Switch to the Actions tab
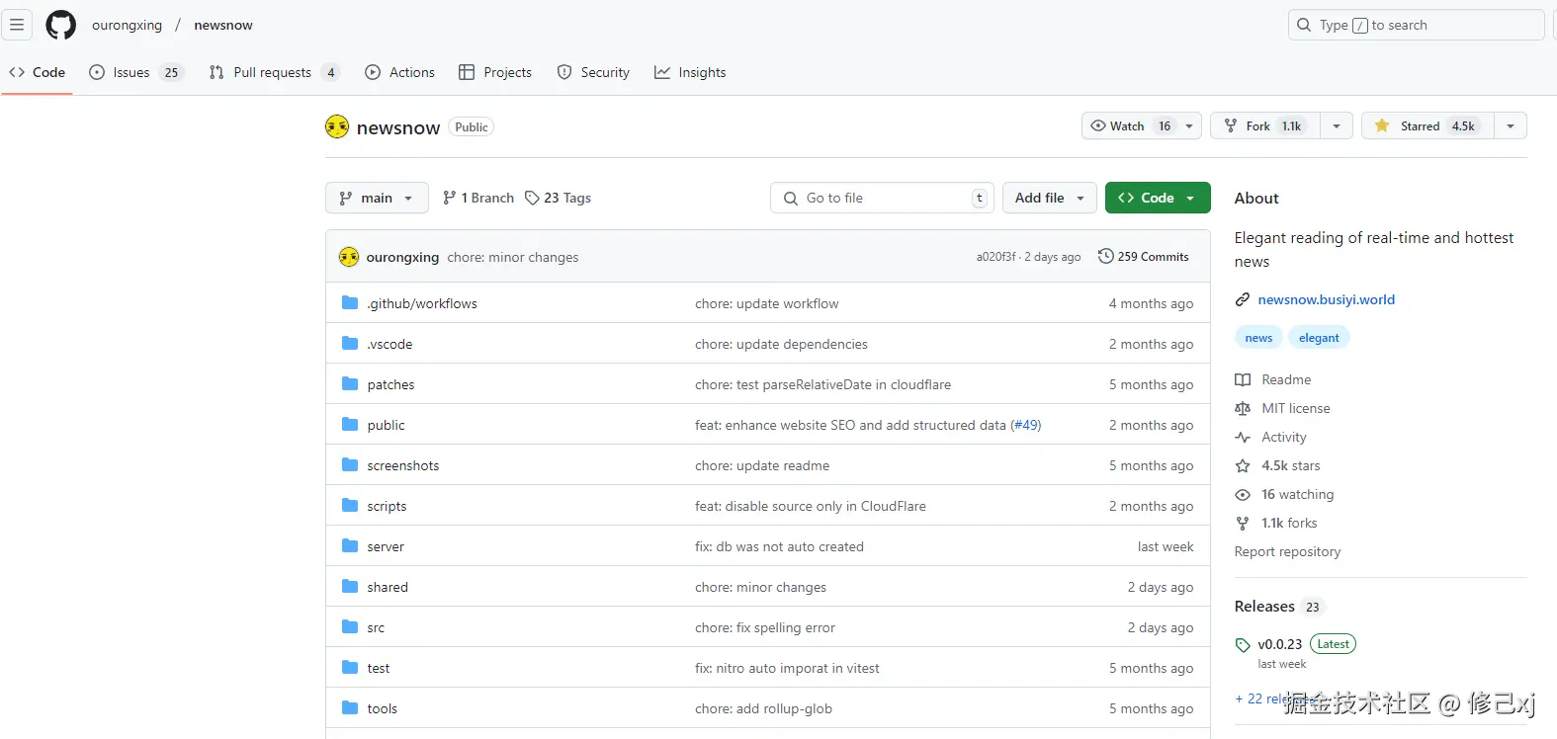The width and height of the screenshot is (1557, 739). [x=400, y=72]
